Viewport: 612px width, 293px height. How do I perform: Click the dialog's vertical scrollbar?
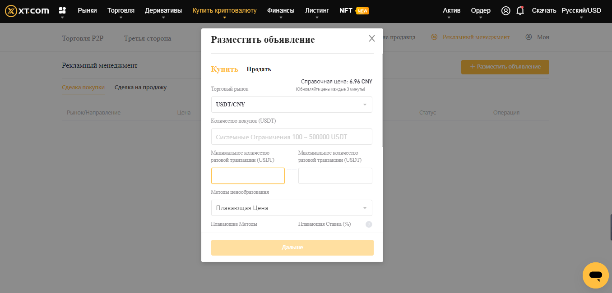pyautogui.click(x=383, y=99)
